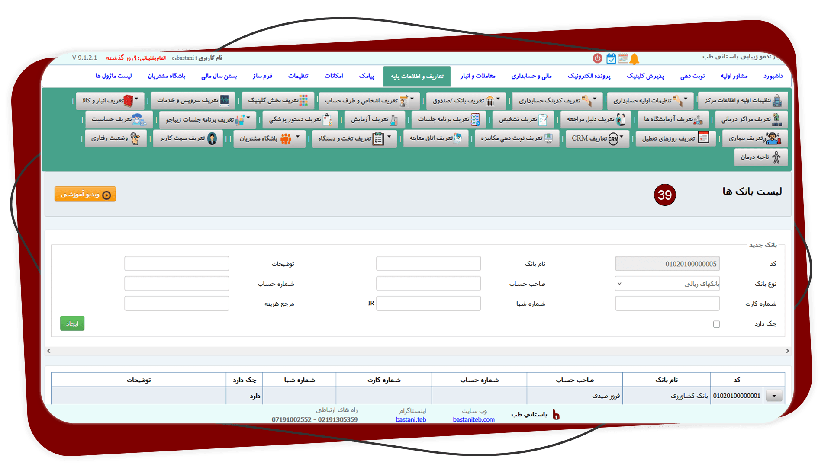Click the small calendar grid icon in header
Viewport: 831px width, 467px height.
623,58
